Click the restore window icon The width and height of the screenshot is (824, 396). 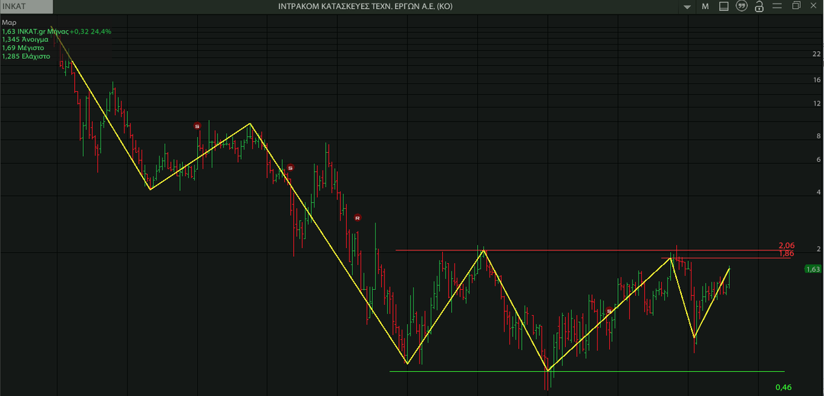click(796, 6)
